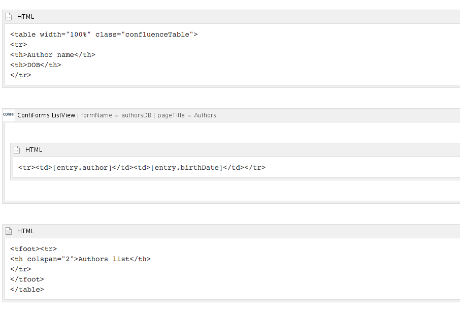
Task: Select the ConfiForms ListView macro title
Action: (46, 115)
